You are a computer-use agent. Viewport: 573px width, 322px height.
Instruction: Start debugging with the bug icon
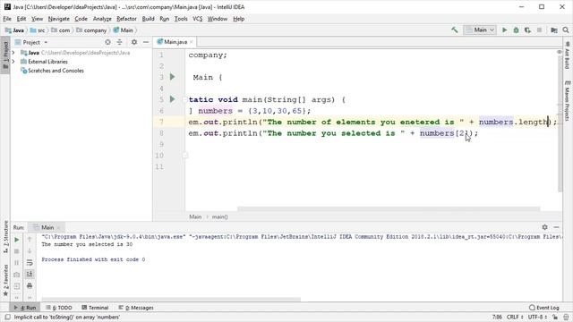(516, 30)
